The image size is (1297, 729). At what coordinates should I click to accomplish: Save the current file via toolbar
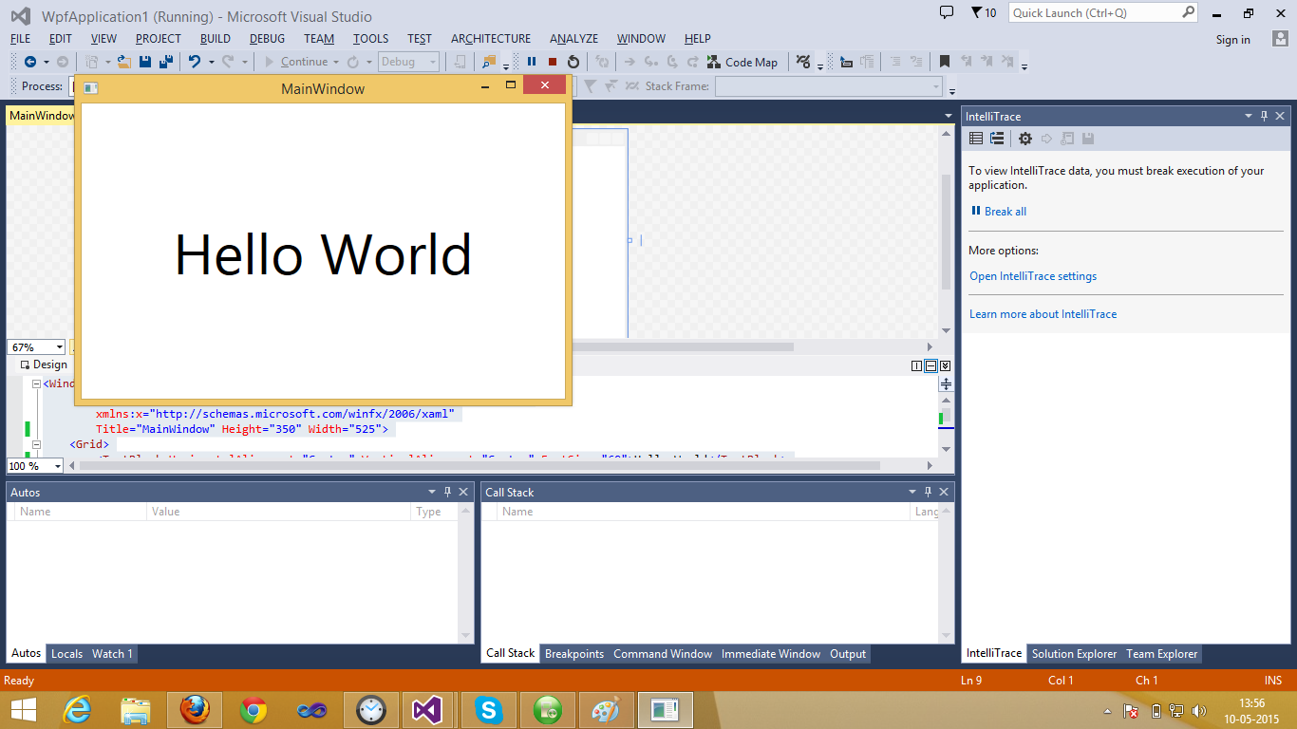pyautogui.click(x=145, y=62)
